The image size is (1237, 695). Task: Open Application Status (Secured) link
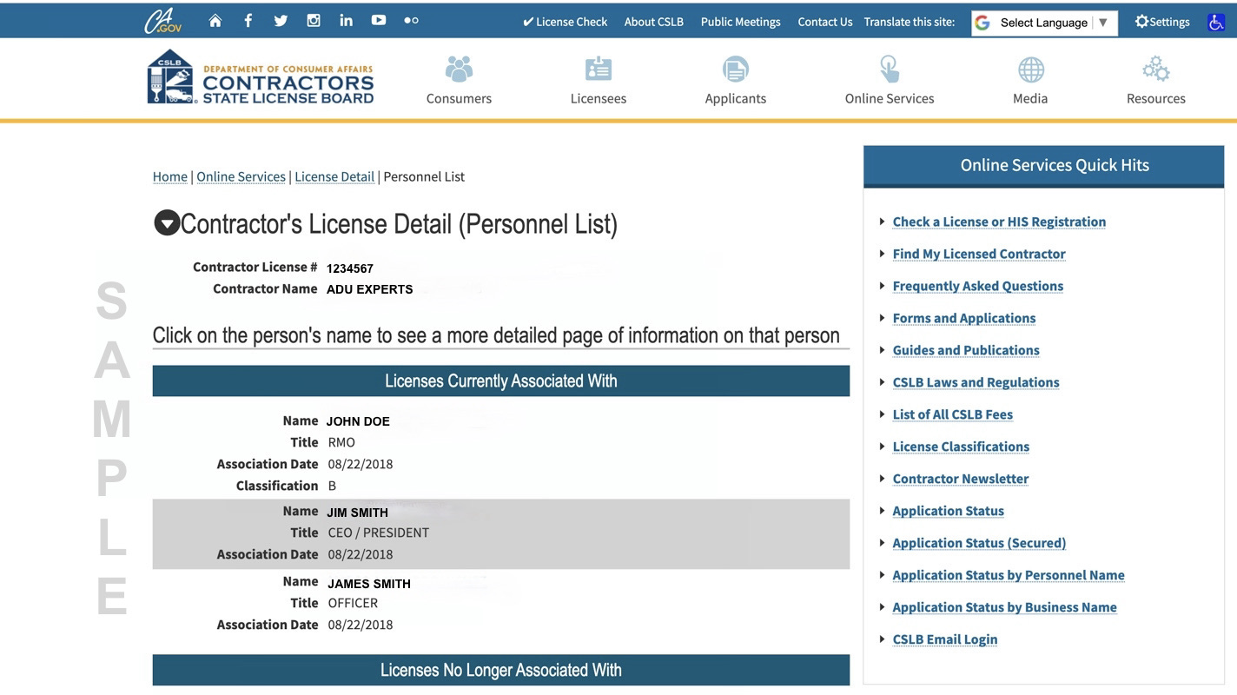click(979, 543)
